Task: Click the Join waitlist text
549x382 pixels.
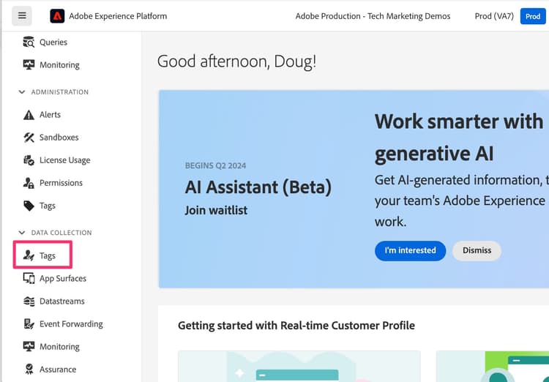Action: pyautogui.click(x=216, y=210)
